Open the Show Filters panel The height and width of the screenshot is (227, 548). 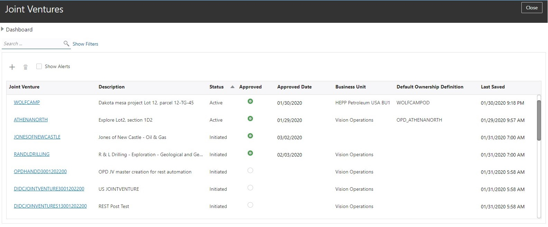[x=85, y=44]
